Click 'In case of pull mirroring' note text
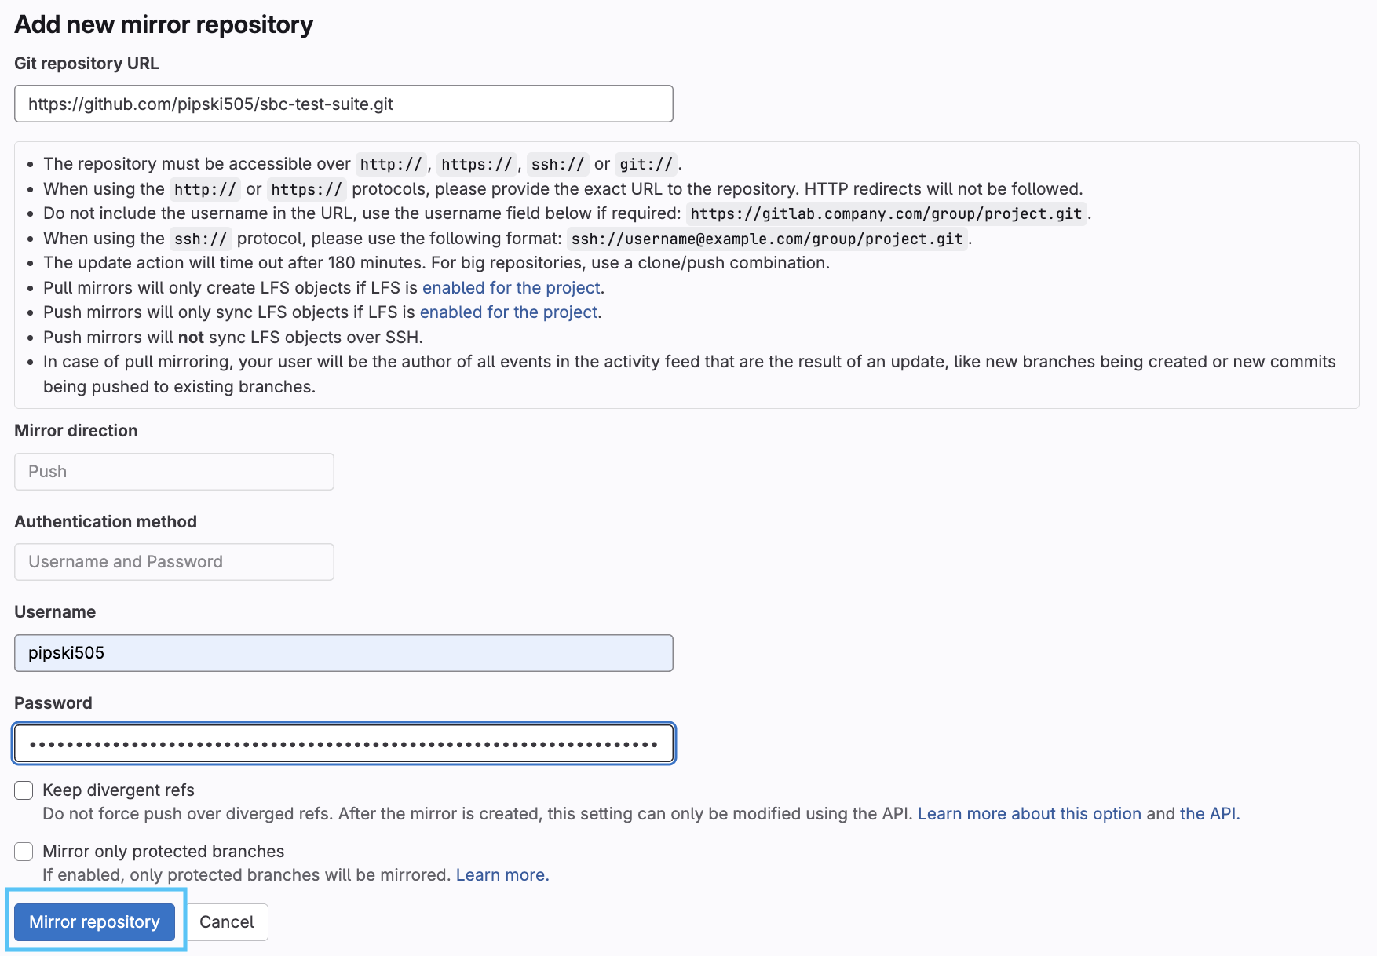 (x=689, y=374)
